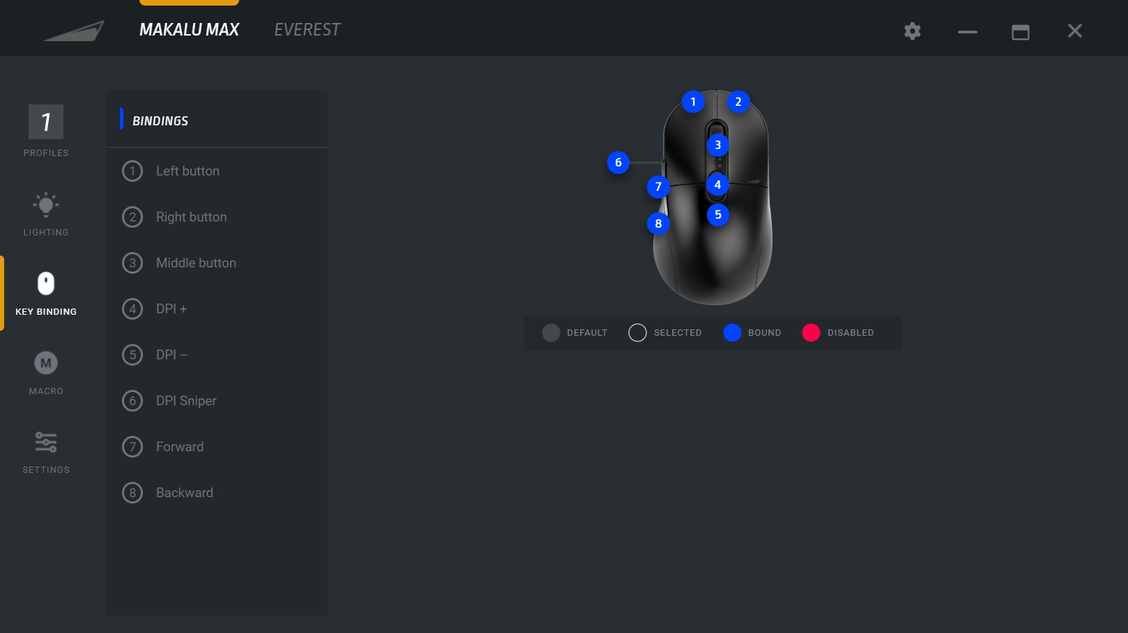Click marker 1 on the left mouse button
Viewport: 1128px width, 633px height.
[693, 102]
